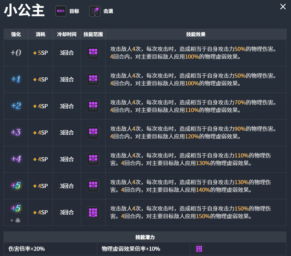This screenshot has width=291, height=256.
Task: Click the 技能效果 column header
Action: [196, 34]
